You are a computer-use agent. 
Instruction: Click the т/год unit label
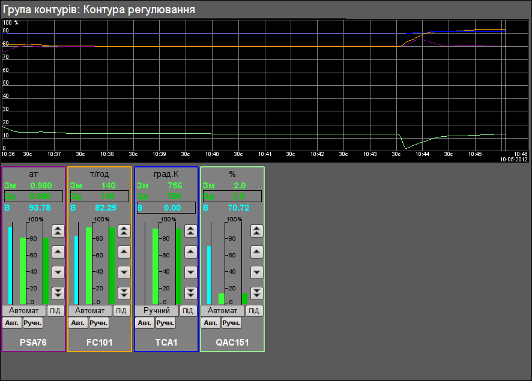click(100, 174)
